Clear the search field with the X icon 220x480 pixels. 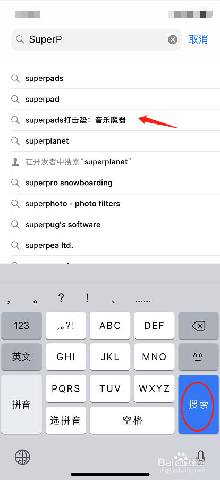point(173,39)
